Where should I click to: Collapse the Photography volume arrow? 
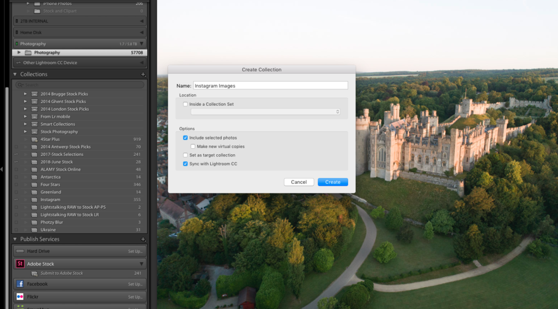[x=142, y=44]
